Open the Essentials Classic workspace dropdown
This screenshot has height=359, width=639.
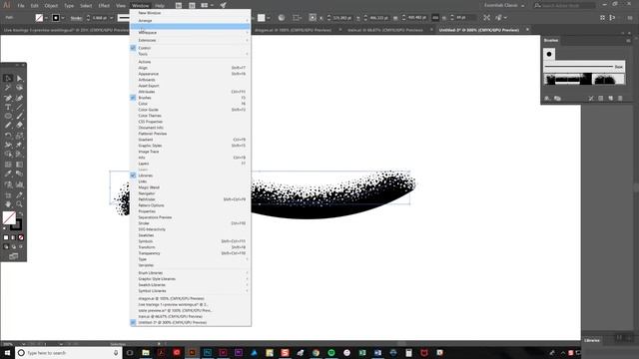coord(504,5)
